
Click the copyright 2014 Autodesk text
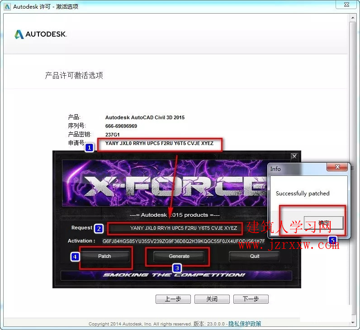(140, 324)
